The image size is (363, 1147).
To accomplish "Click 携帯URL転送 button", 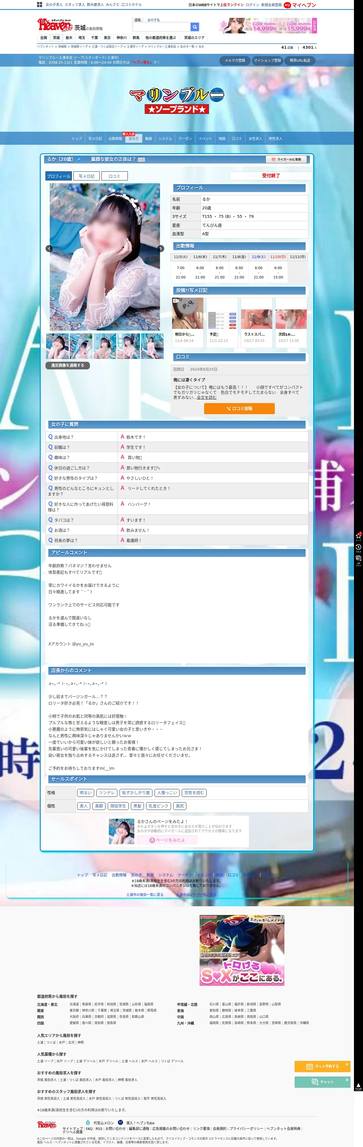I will click(300, 61).
